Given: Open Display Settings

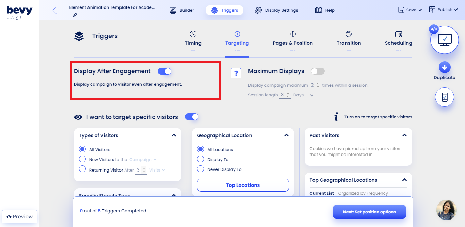Looking at the screenshot, I should pyautogui.click(x=276, y=10).
